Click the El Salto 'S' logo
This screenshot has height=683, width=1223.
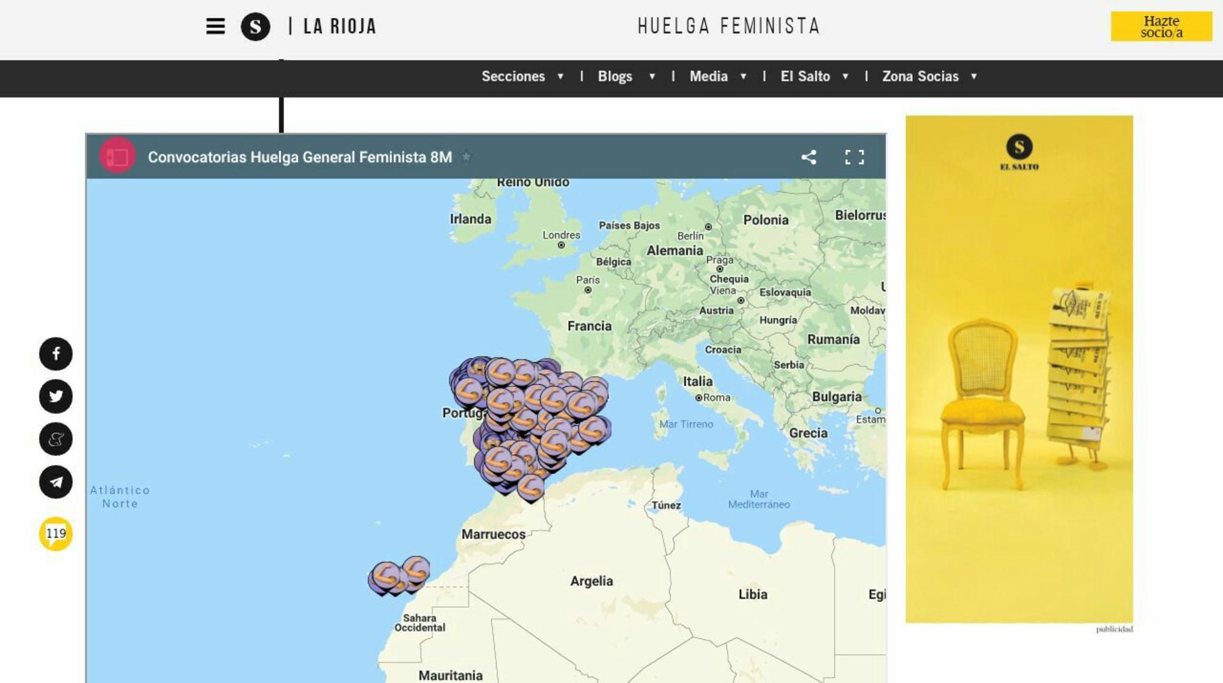click(256, 26)
